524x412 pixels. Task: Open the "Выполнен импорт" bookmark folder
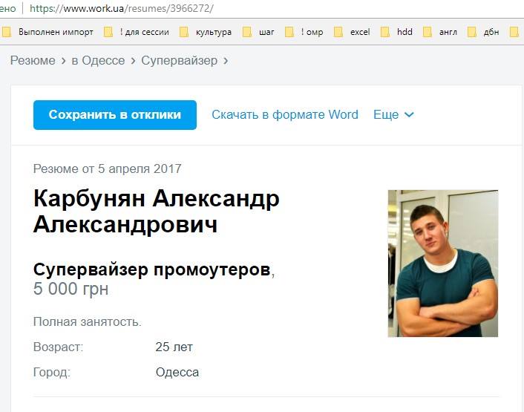[49, 32]
